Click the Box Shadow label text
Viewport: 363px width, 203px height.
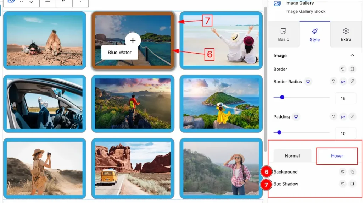click(286, 184)
